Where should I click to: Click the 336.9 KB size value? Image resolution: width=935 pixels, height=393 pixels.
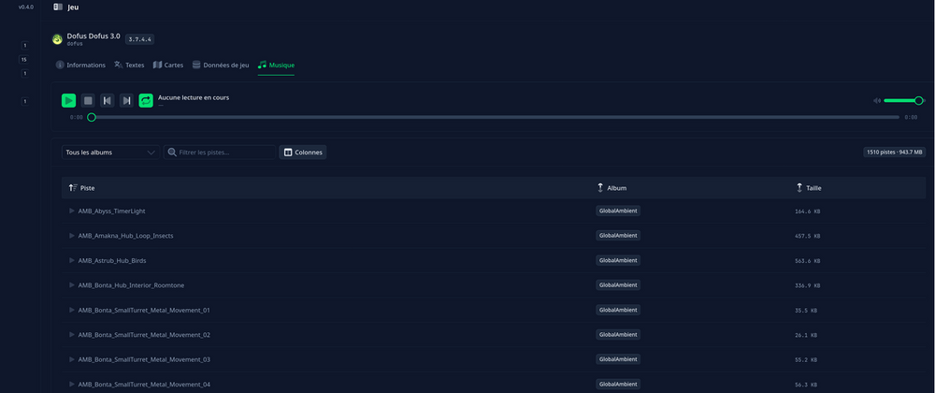coord(808,285)
